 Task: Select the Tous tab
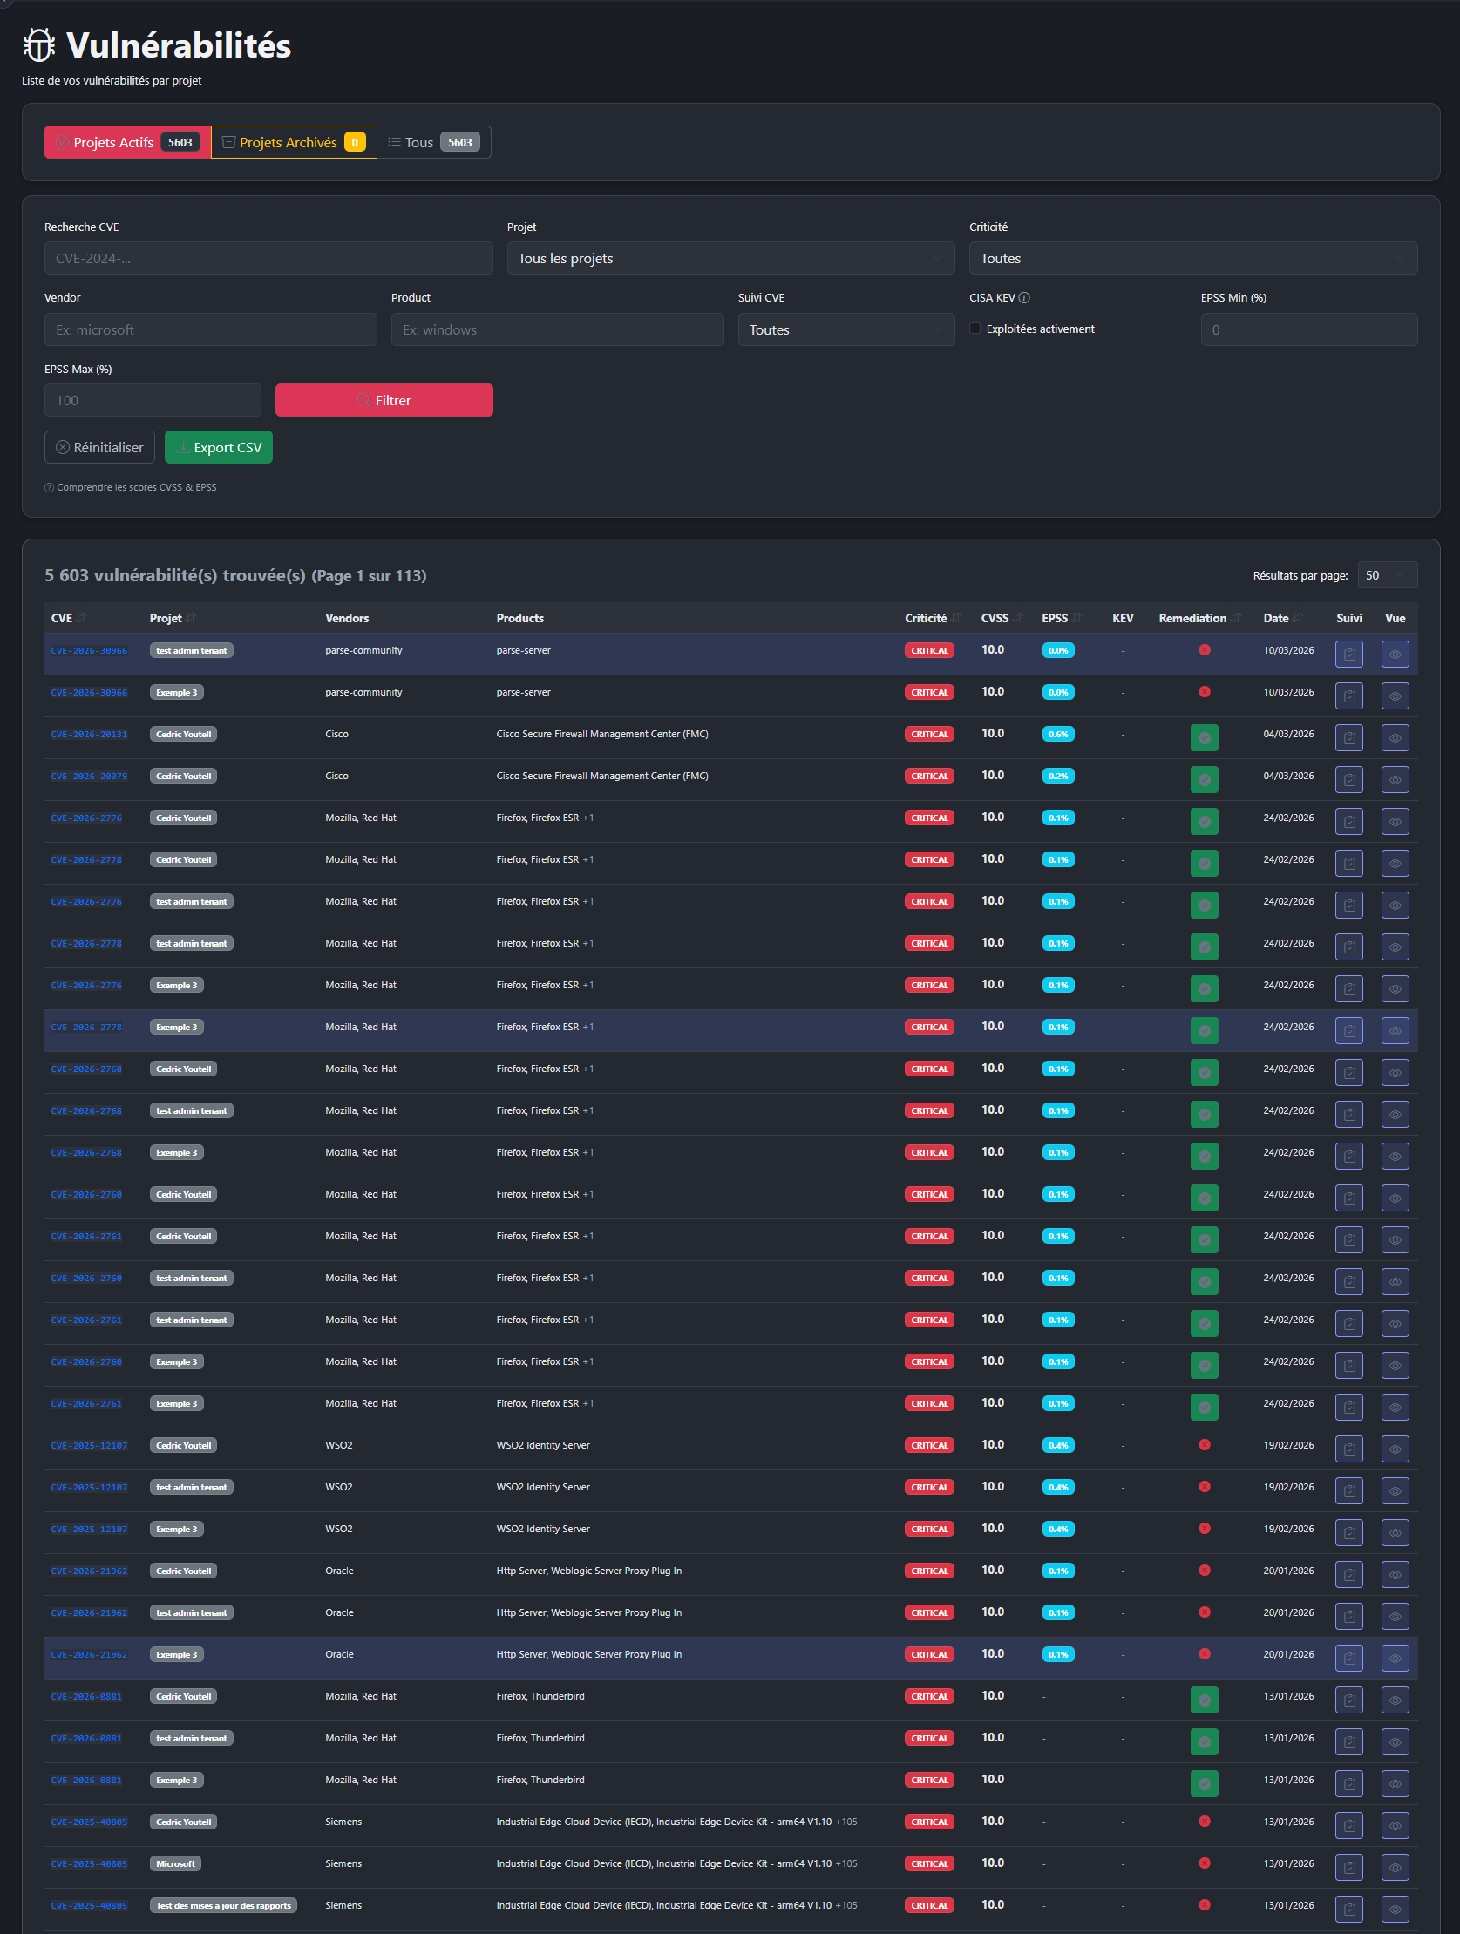click(433, 143)
